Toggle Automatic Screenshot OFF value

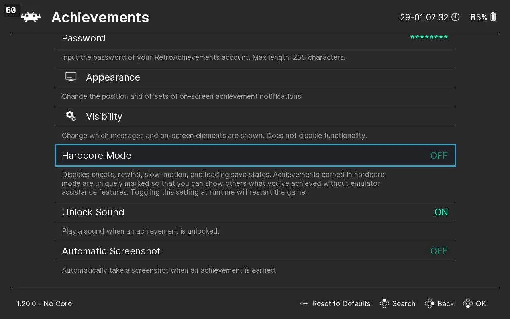(x=439, y=251)
